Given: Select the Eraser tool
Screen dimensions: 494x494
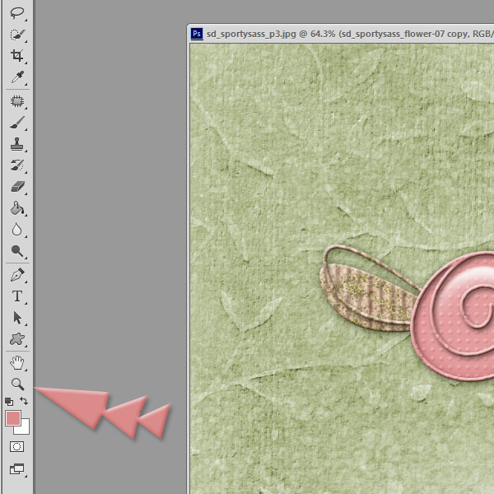Looking at the screenshot, I should (x=17, y=187).
